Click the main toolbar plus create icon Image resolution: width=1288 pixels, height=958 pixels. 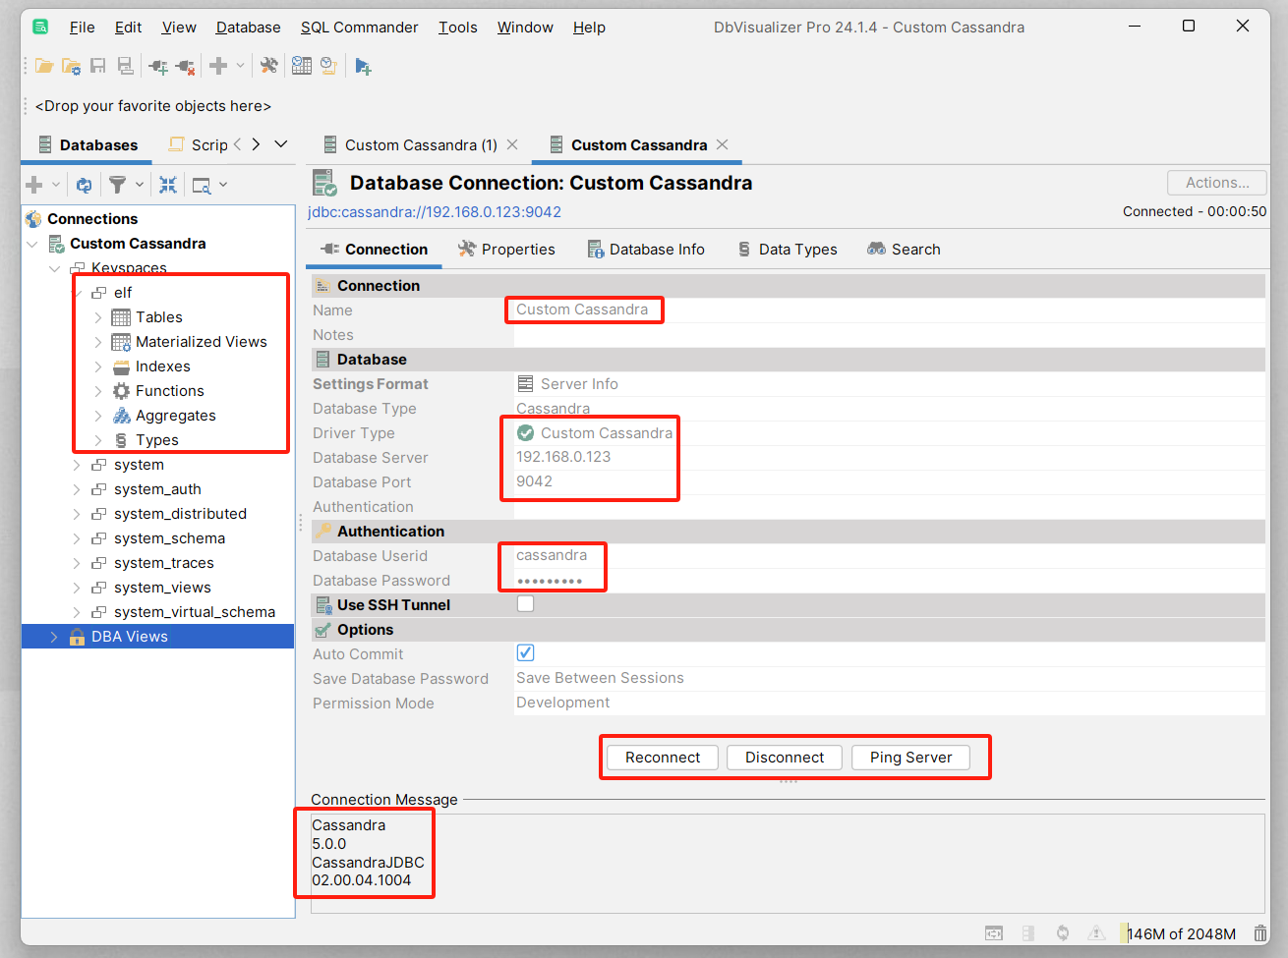[218, 66]
